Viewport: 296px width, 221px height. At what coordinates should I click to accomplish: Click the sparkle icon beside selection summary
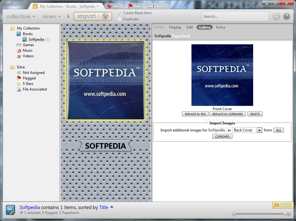click(x=21, y=213)
